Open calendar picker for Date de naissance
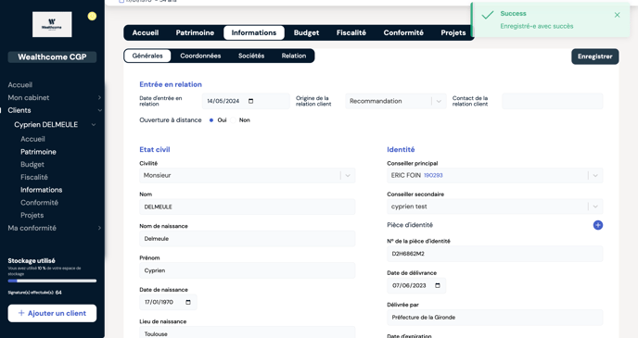638x338 pixels. pos(188,302)
